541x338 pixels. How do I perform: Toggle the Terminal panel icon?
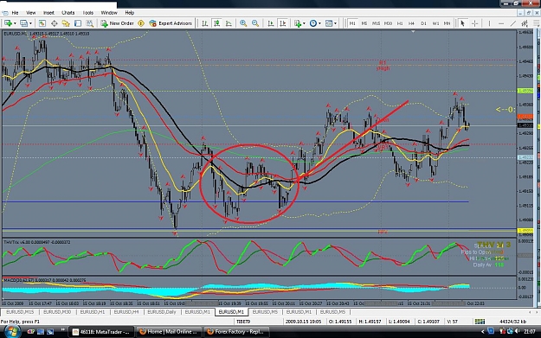(78, 23)
